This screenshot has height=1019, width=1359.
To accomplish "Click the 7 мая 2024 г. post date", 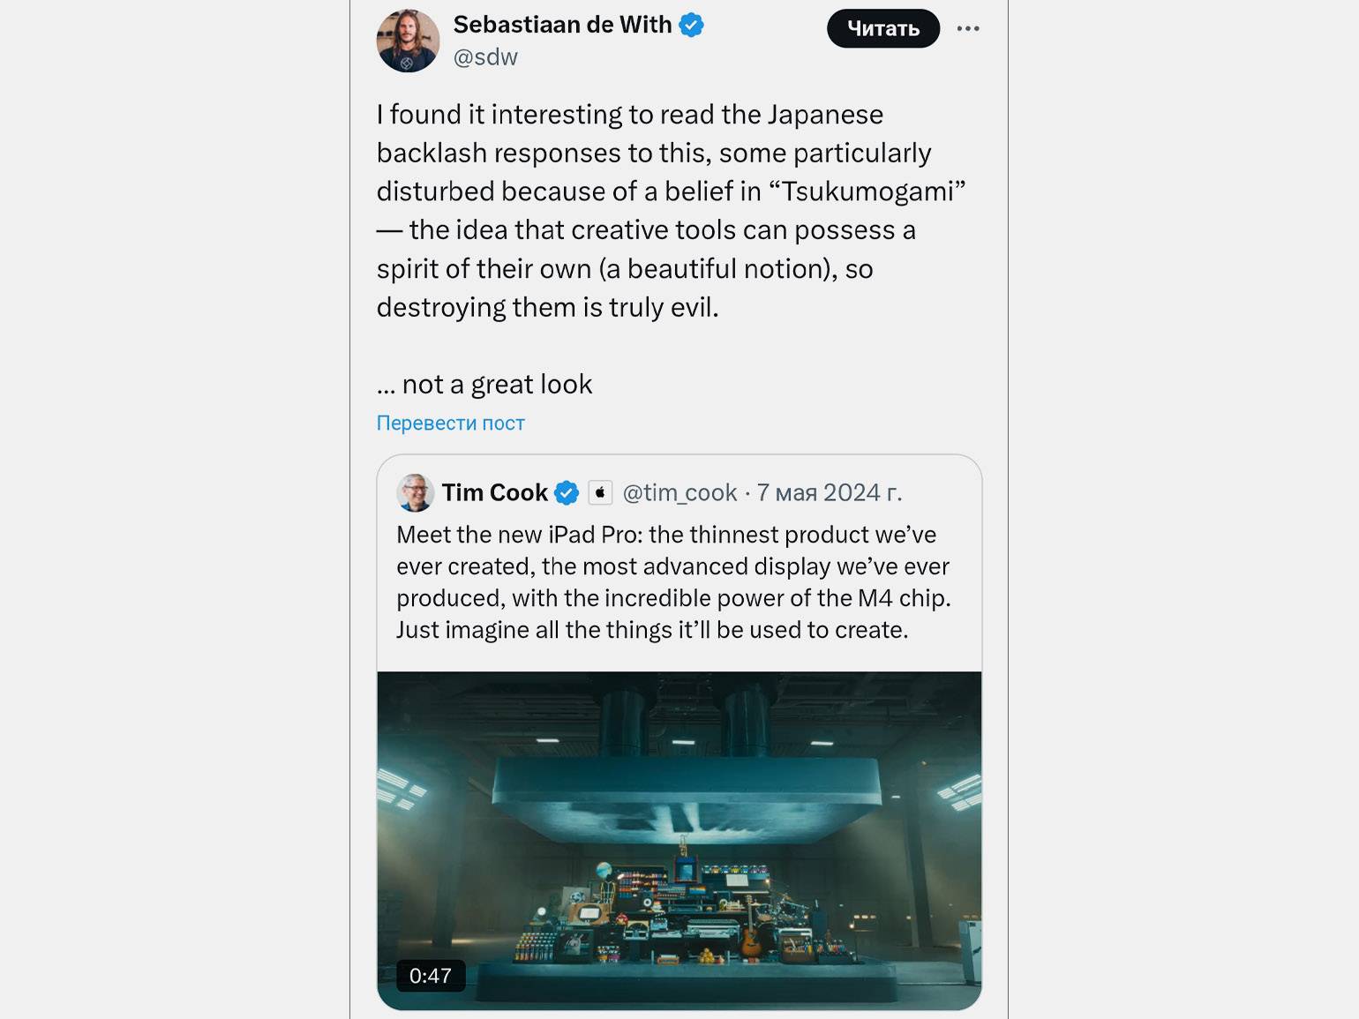I will point(830,492).
